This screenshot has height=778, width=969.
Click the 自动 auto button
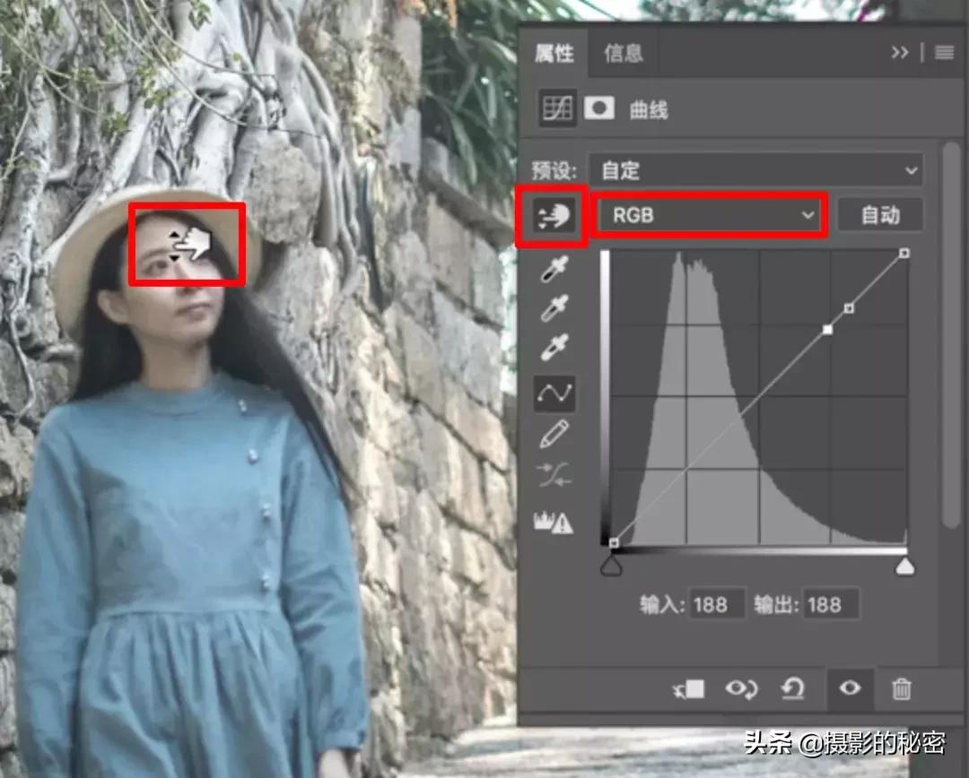coord(880,215)
